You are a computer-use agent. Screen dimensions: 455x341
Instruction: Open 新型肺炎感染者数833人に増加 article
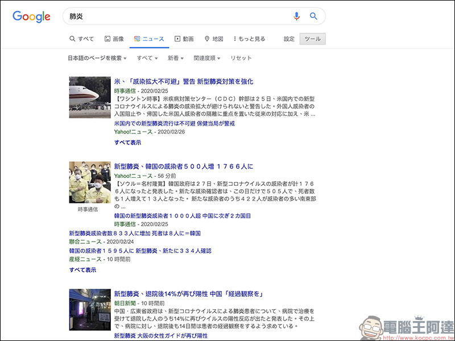[x=135, y=234]
